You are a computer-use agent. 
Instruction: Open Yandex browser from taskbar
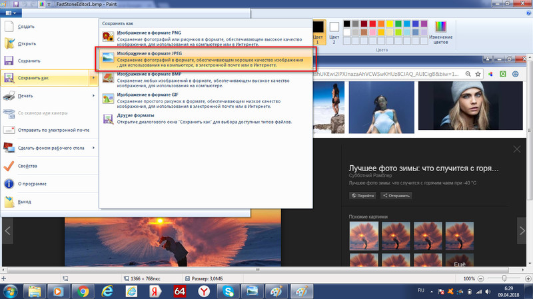[204, 292]
